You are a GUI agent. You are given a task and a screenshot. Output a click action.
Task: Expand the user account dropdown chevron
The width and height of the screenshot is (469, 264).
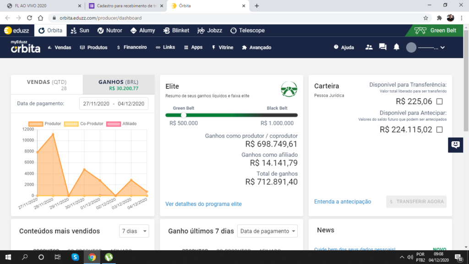(443, 47)
